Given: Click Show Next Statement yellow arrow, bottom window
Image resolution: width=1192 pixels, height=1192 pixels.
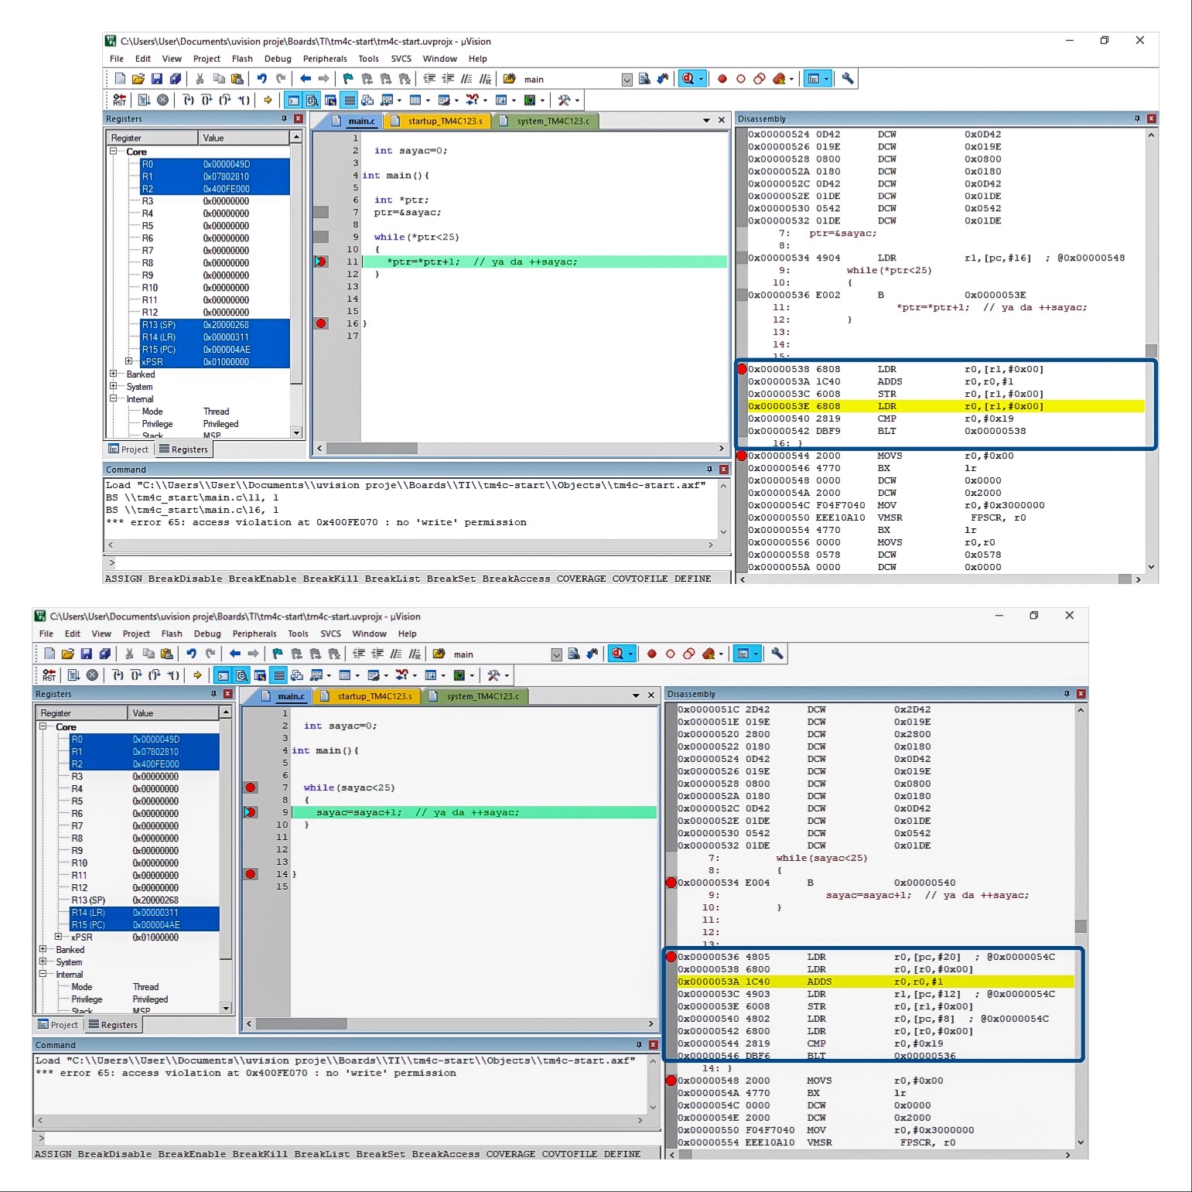Looking at the screenshot, I should (x=197, y=675).
